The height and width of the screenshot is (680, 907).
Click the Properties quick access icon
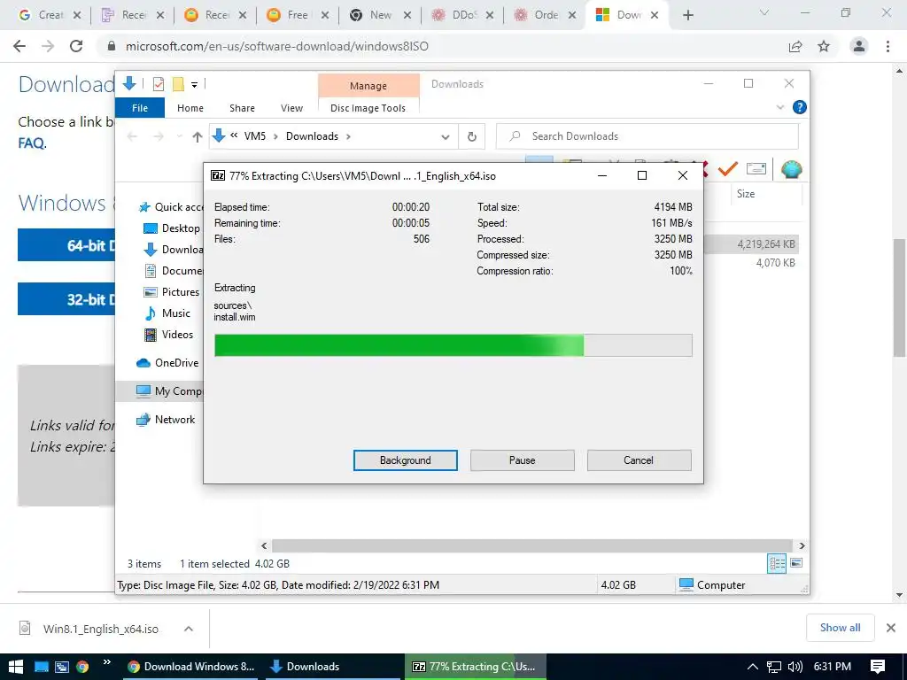click(158, 84)
